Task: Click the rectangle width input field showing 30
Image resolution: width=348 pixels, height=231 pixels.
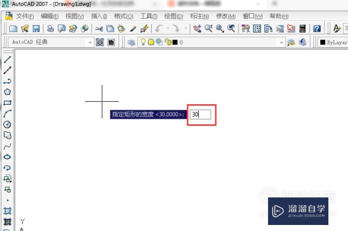Action: coord(201,115)
